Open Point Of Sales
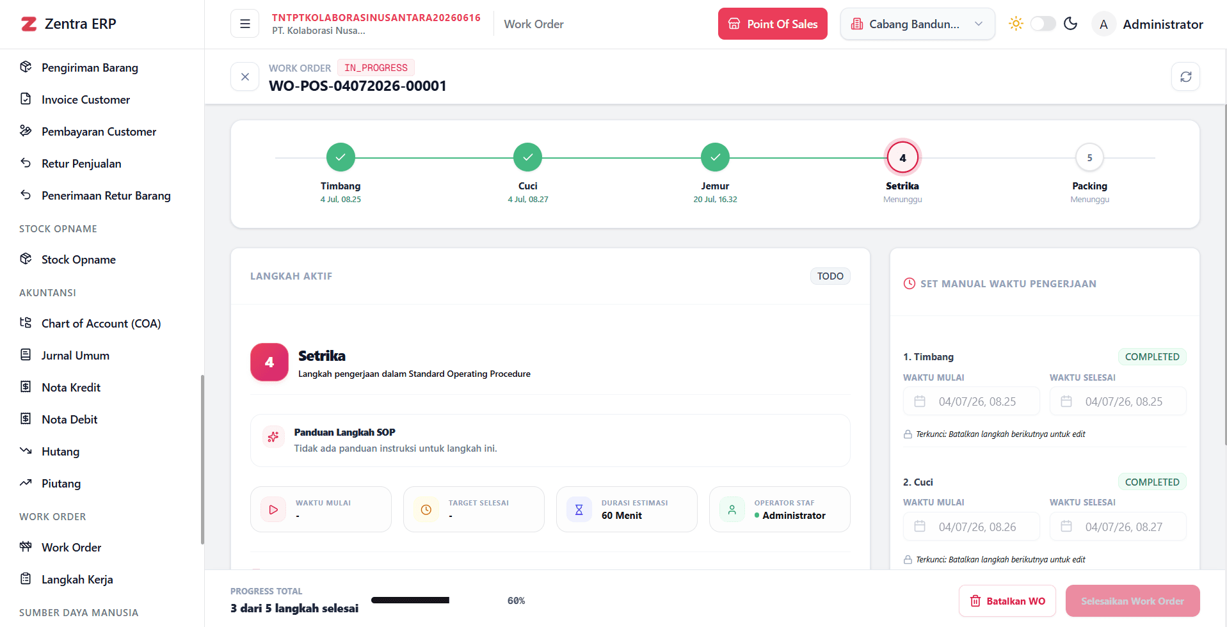Image resolution: width=1227 pixels, height=627 pixels. 773,24
